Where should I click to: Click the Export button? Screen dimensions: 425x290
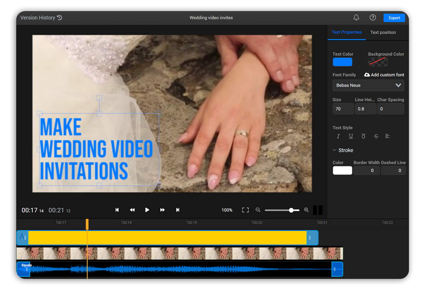[394, 17]
